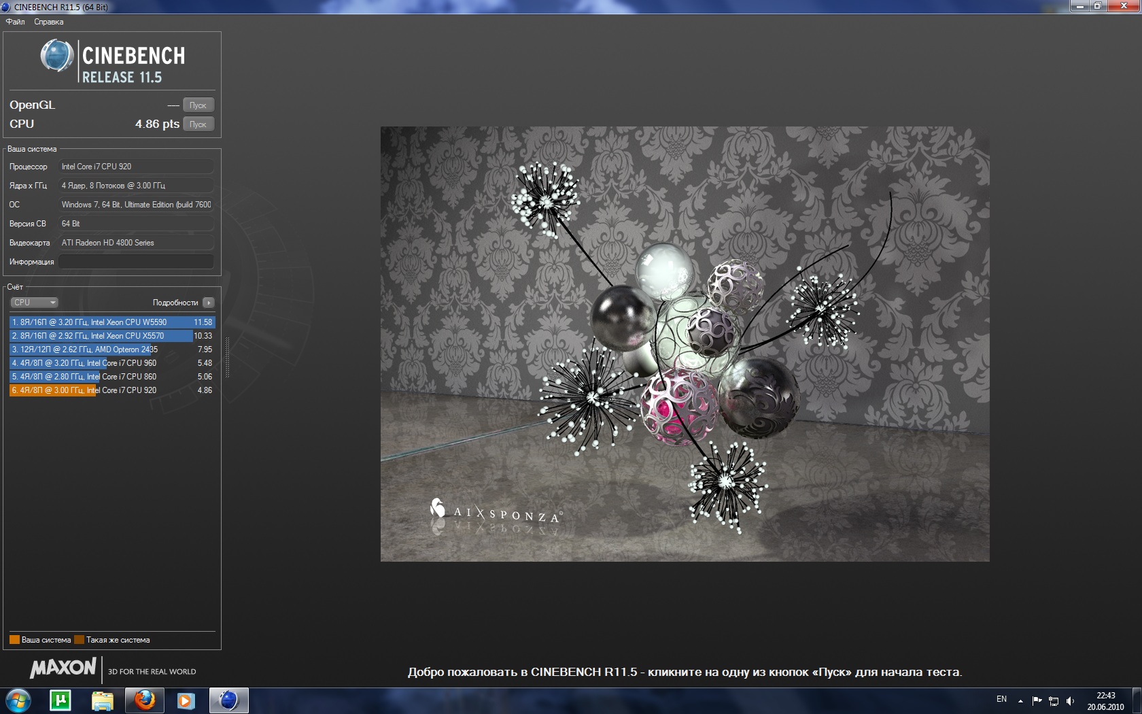Click the Версия CB 64 Bit field

coord(136,224)
